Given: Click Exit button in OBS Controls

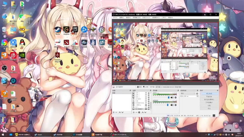Looking at the screenshot, I should click(x=209, y=108).
